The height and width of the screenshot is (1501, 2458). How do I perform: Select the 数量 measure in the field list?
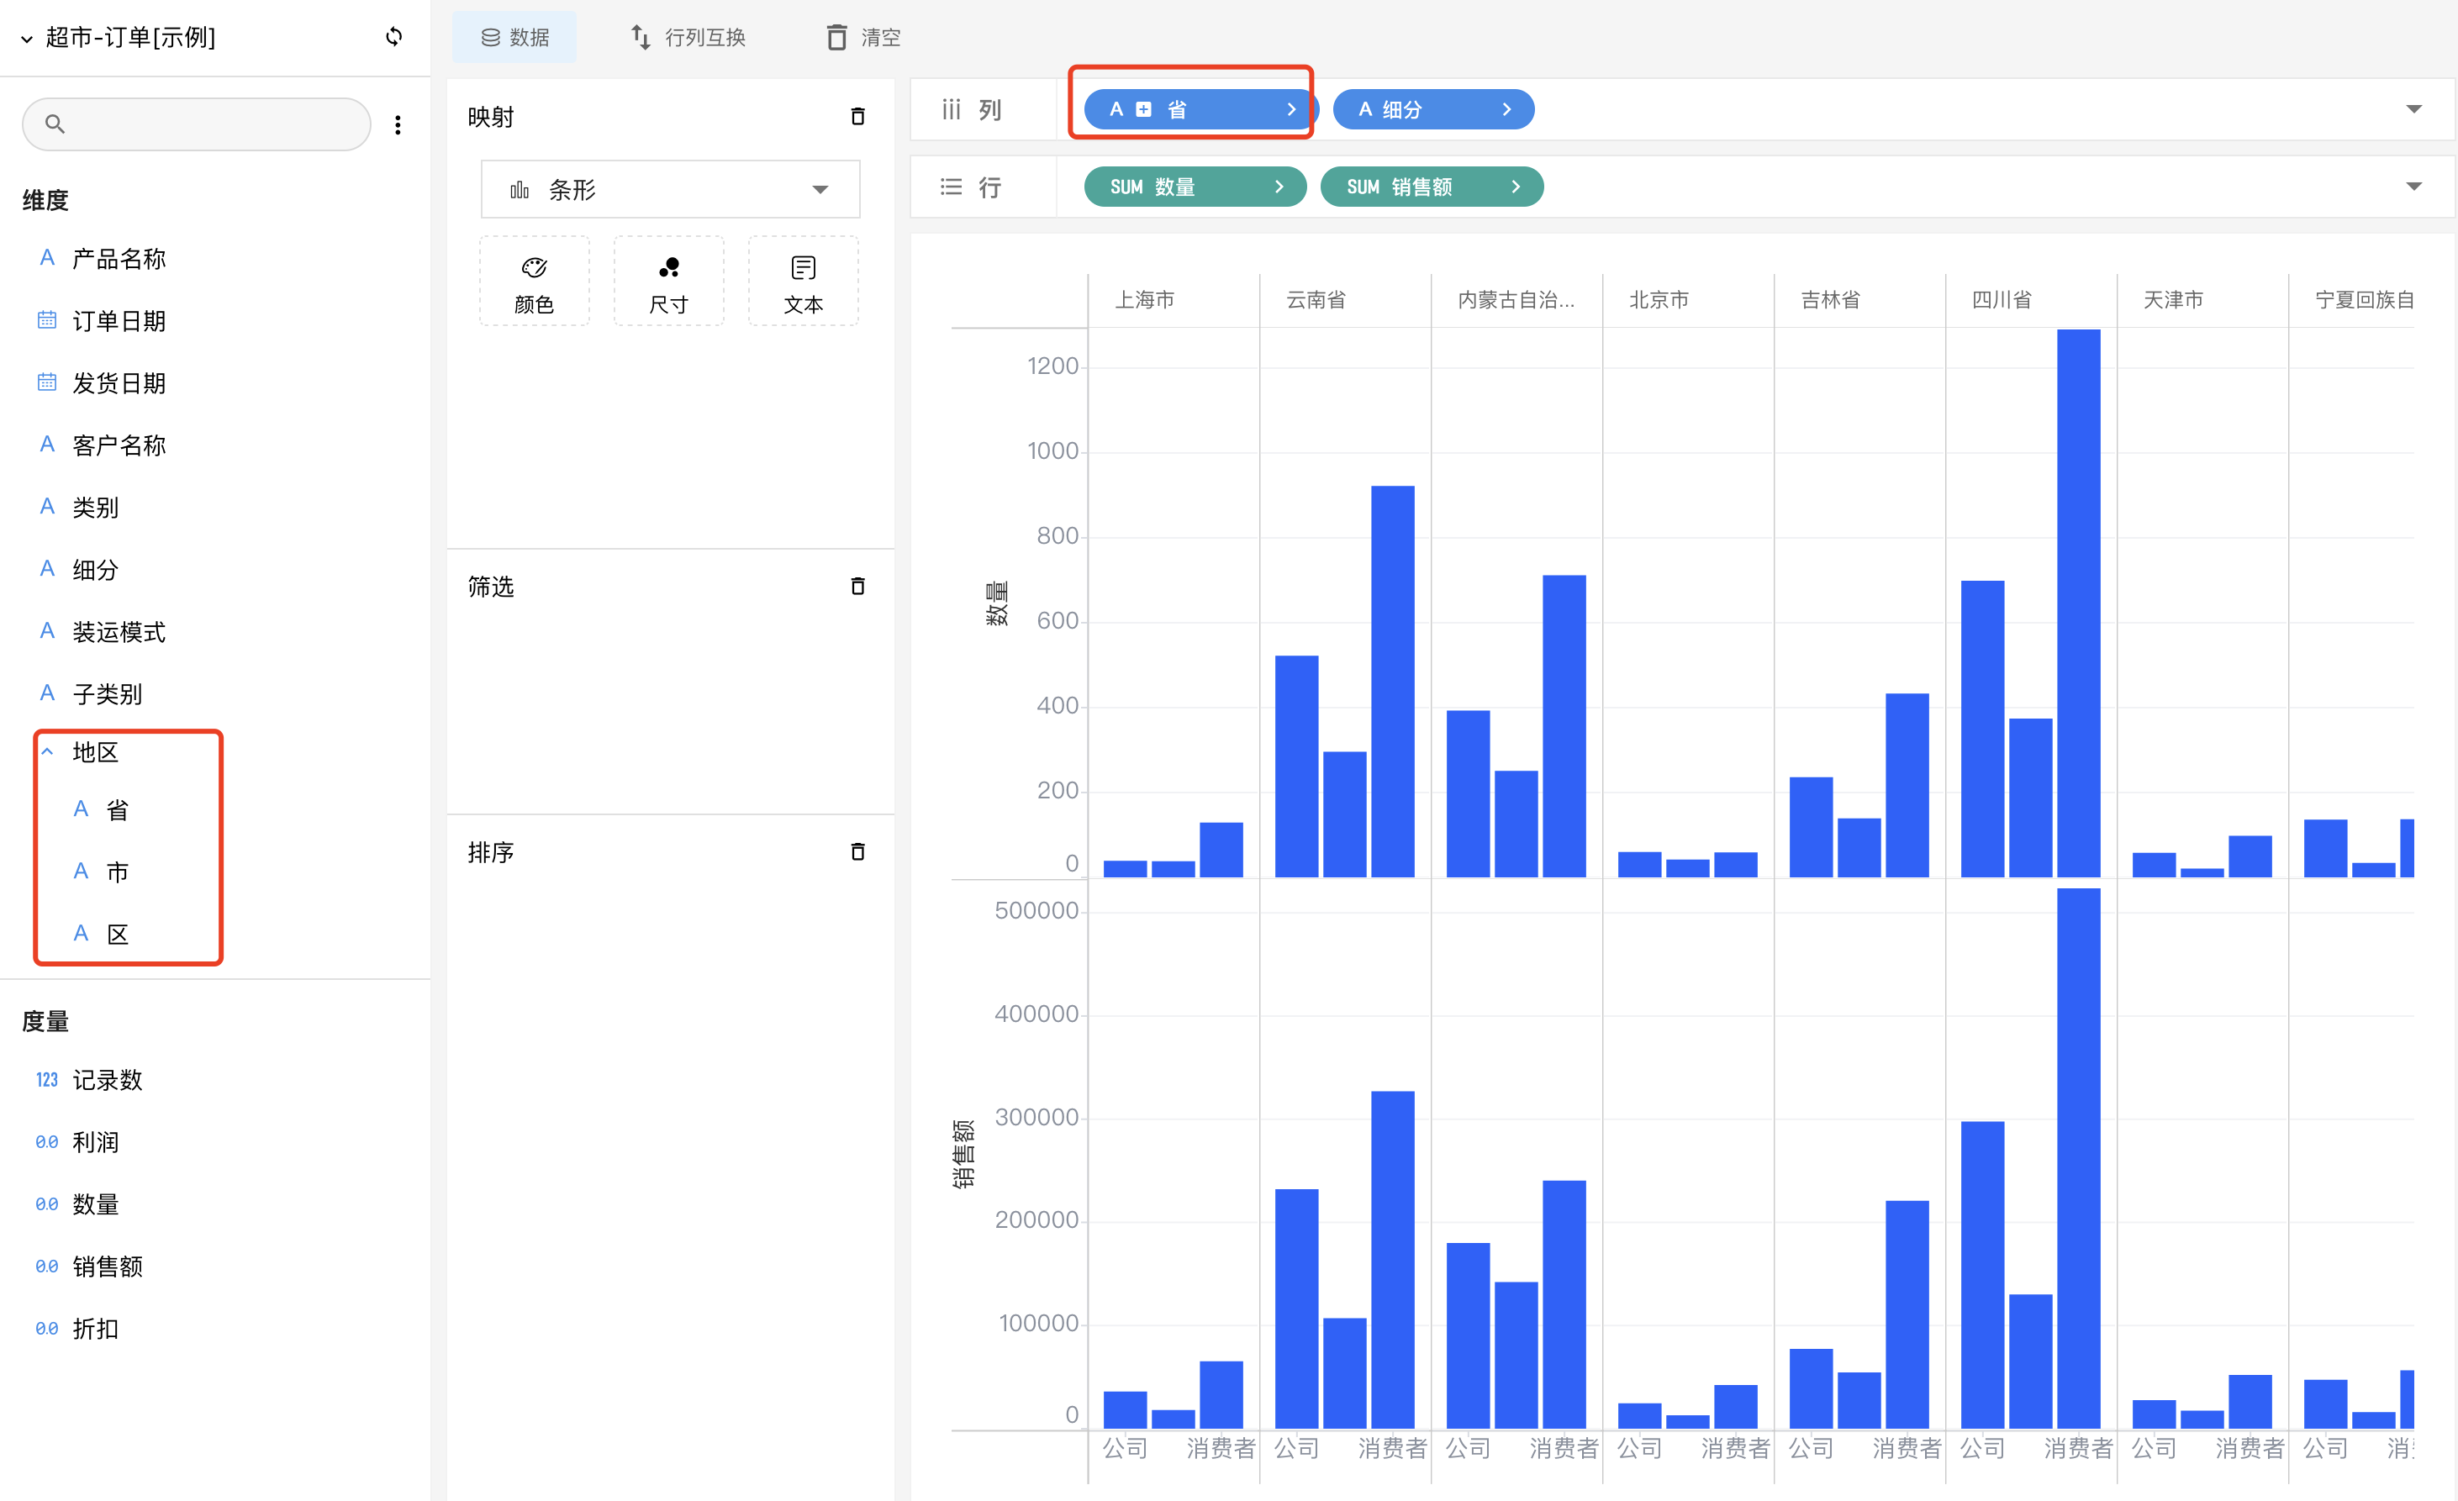pos(95,1205)
